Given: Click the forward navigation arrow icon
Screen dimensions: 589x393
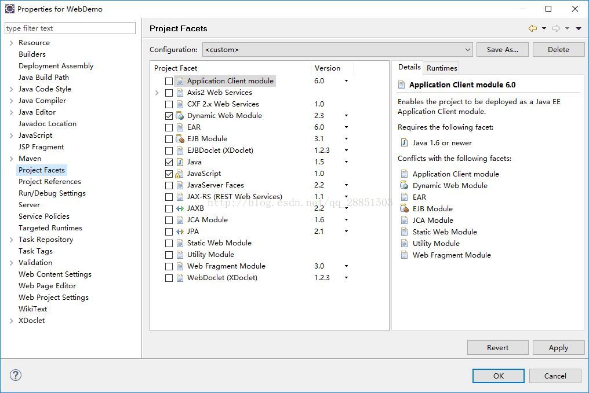Looking at the screenshot, I should pyautogui.click(x=556, y=28).
